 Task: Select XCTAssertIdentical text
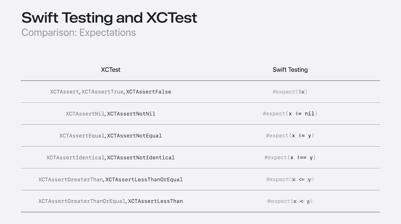[76, 158]
